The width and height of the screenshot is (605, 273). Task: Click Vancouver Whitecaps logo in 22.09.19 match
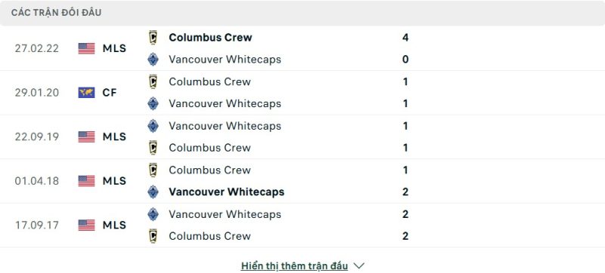click(x=154, y=126)
